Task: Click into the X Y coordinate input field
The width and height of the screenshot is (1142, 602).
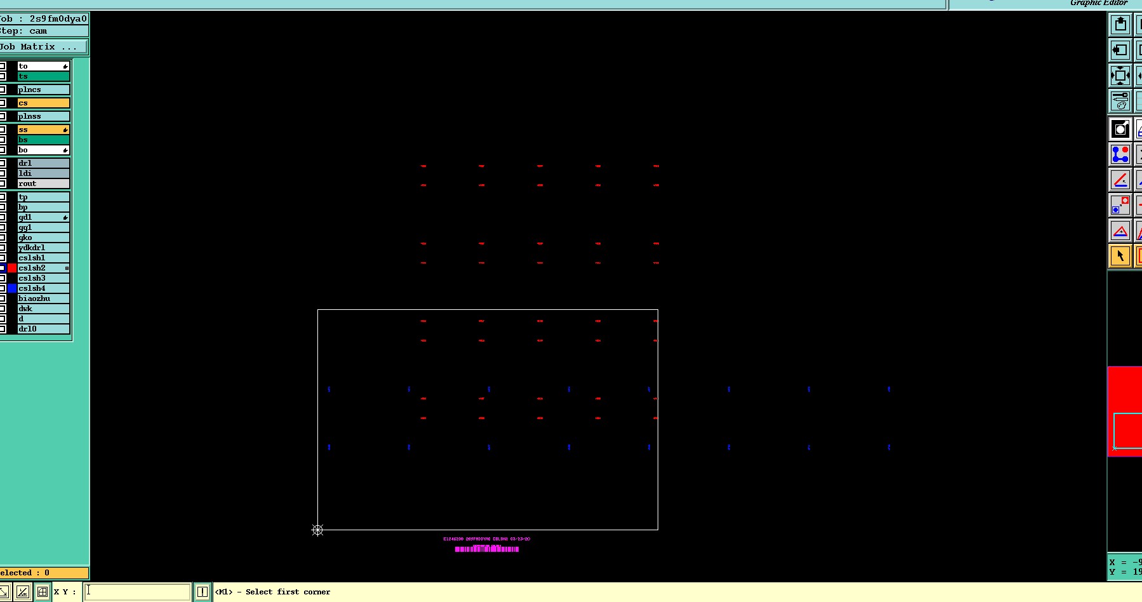Action: (137, 592)
